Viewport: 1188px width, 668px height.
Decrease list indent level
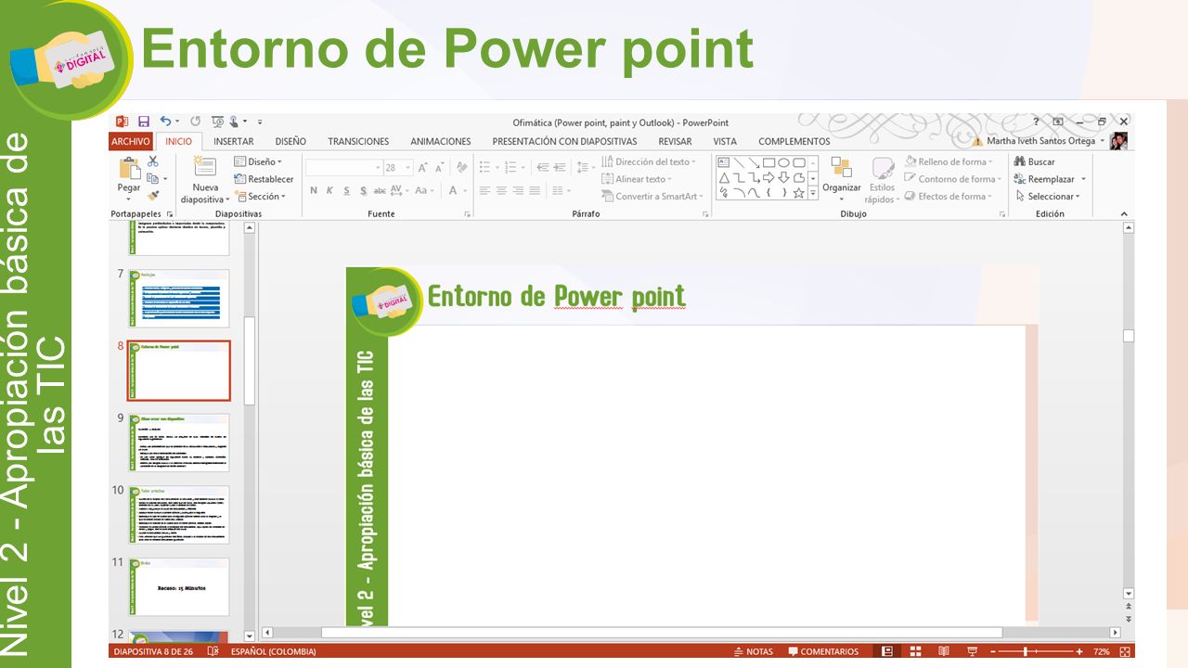tap(545, 168)
